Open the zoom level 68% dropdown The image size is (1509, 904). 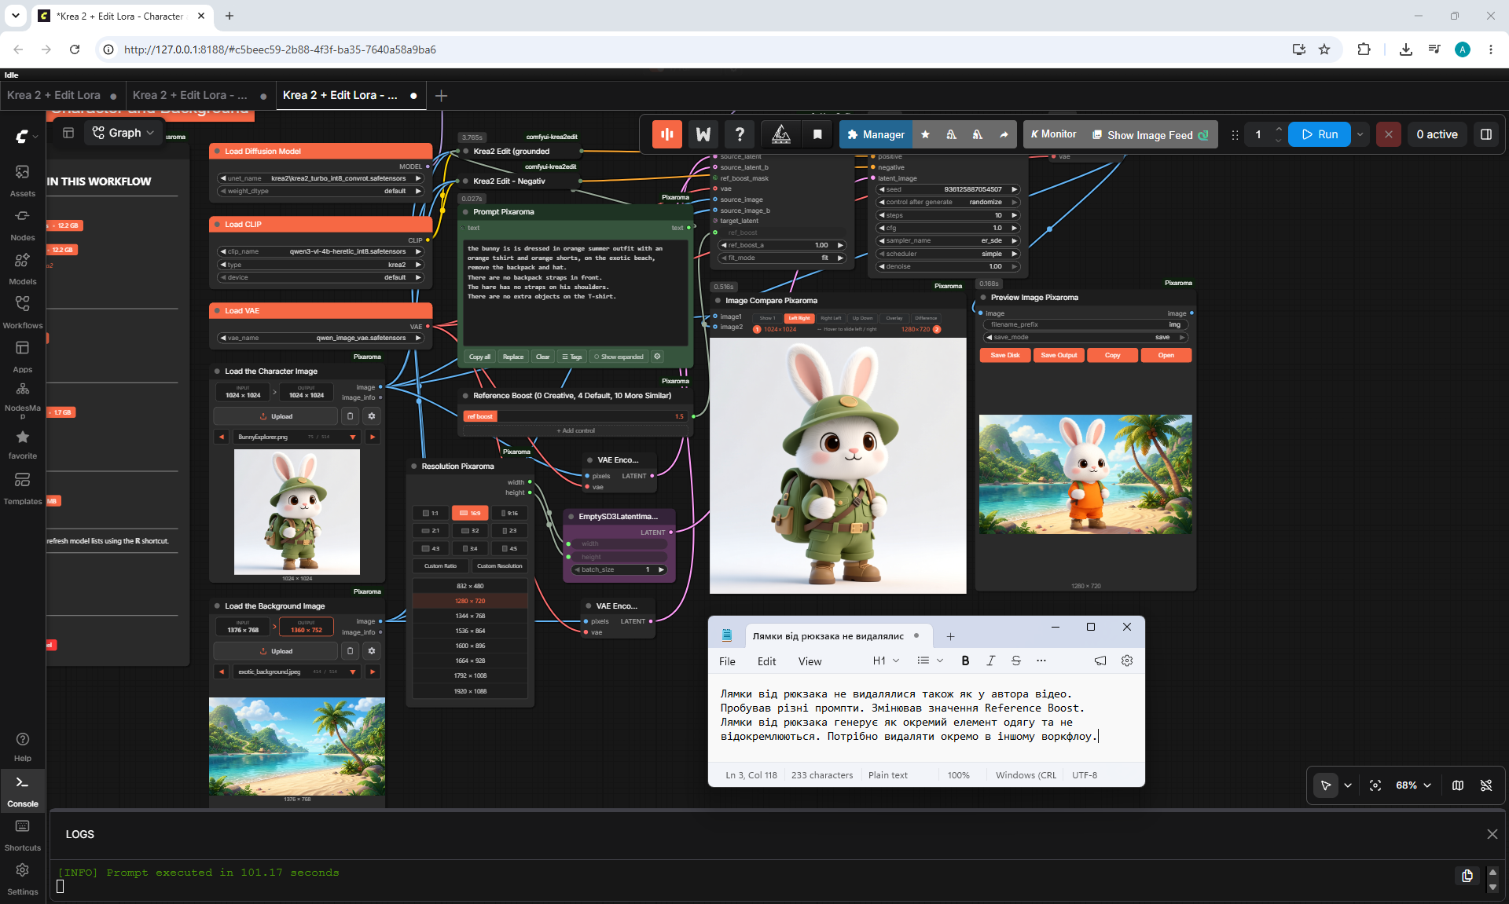tap(1413, 785)
